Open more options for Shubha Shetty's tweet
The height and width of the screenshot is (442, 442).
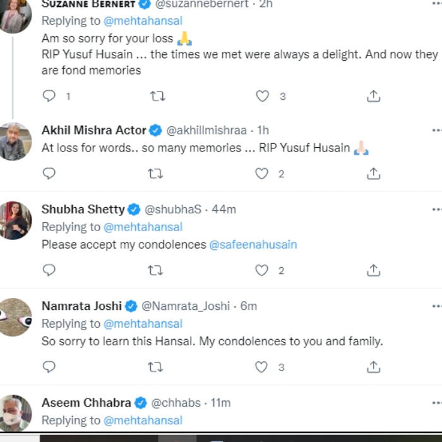click(436, 209)
